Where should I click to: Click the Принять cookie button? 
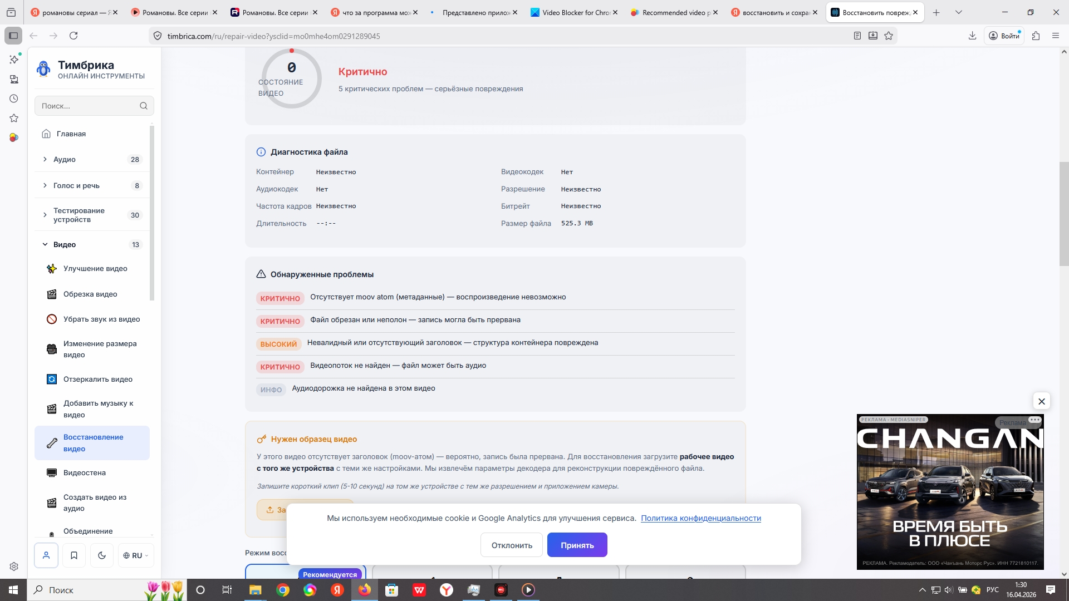(x=577, y=545)
